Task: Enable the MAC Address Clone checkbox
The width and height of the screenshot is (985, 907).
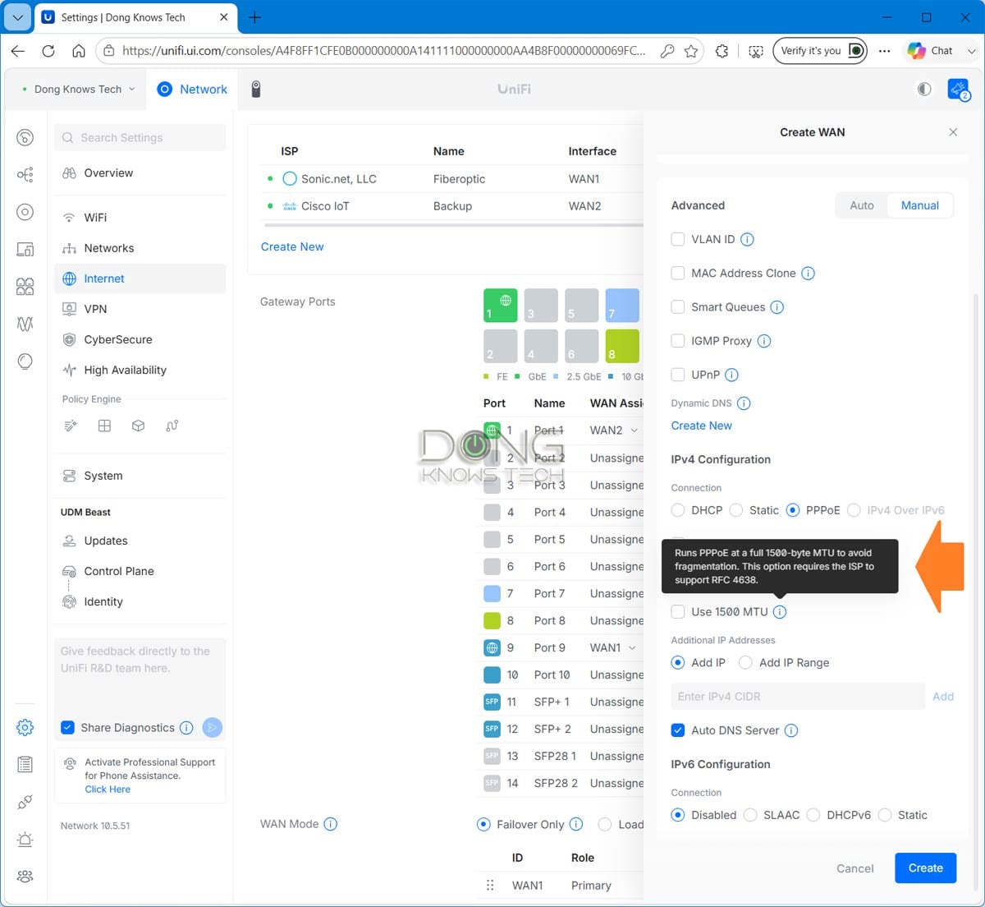Action: click(x=678, y=273)
